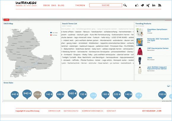Open the Jeans product link
This screenshot has width=172, height=121.
(x=150, y=58)
